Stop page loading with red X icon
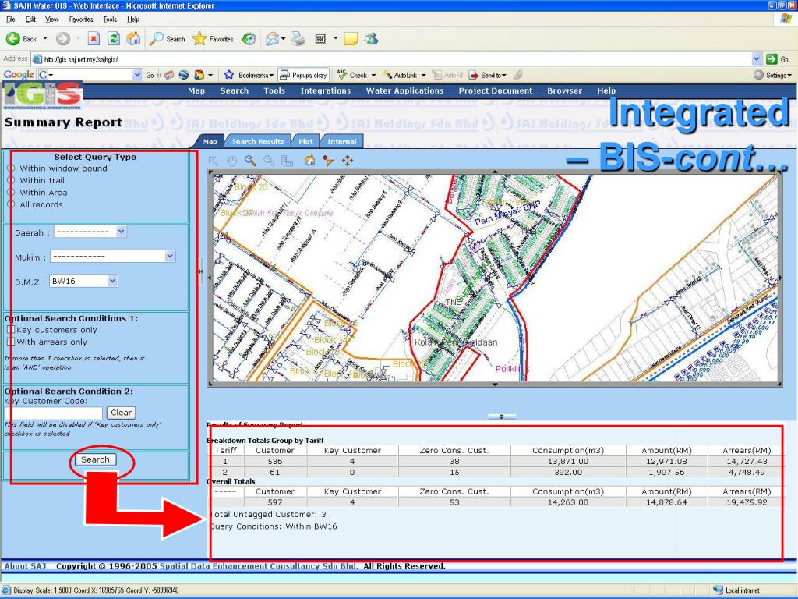This screenshot has width=798, height=599. [x=94, y=39]
